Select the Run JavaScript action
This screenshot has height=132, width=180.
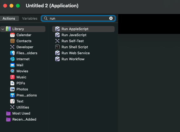point(83,35)
